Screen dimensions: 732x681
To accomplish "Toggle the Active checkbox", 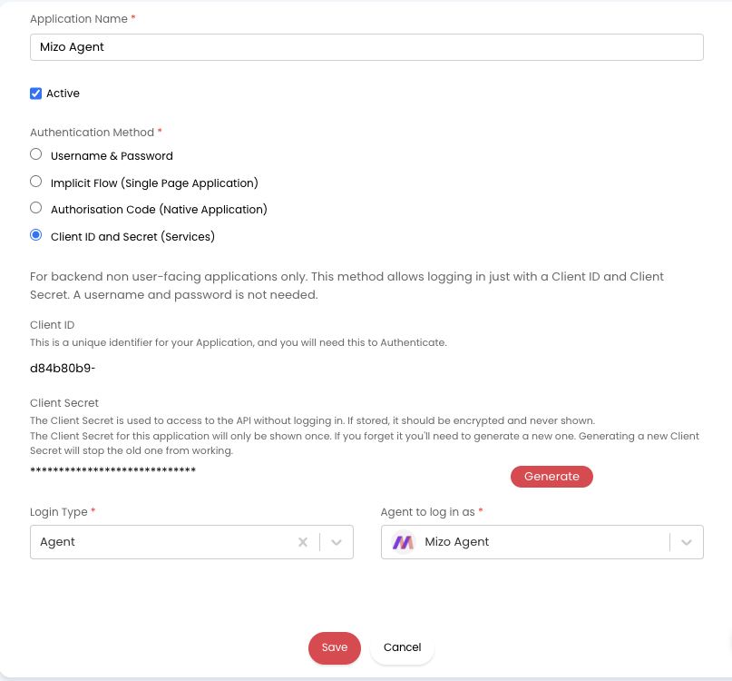I will (36, 94).
